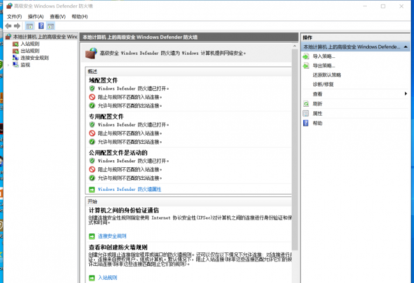Open Windows Defender 防火墙属性 link
The image size is (414, 283).
[x=129, y=190]
